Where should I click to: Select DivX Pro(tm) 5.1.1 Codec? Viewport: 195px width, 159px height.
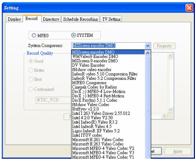(x=108, y=100)
